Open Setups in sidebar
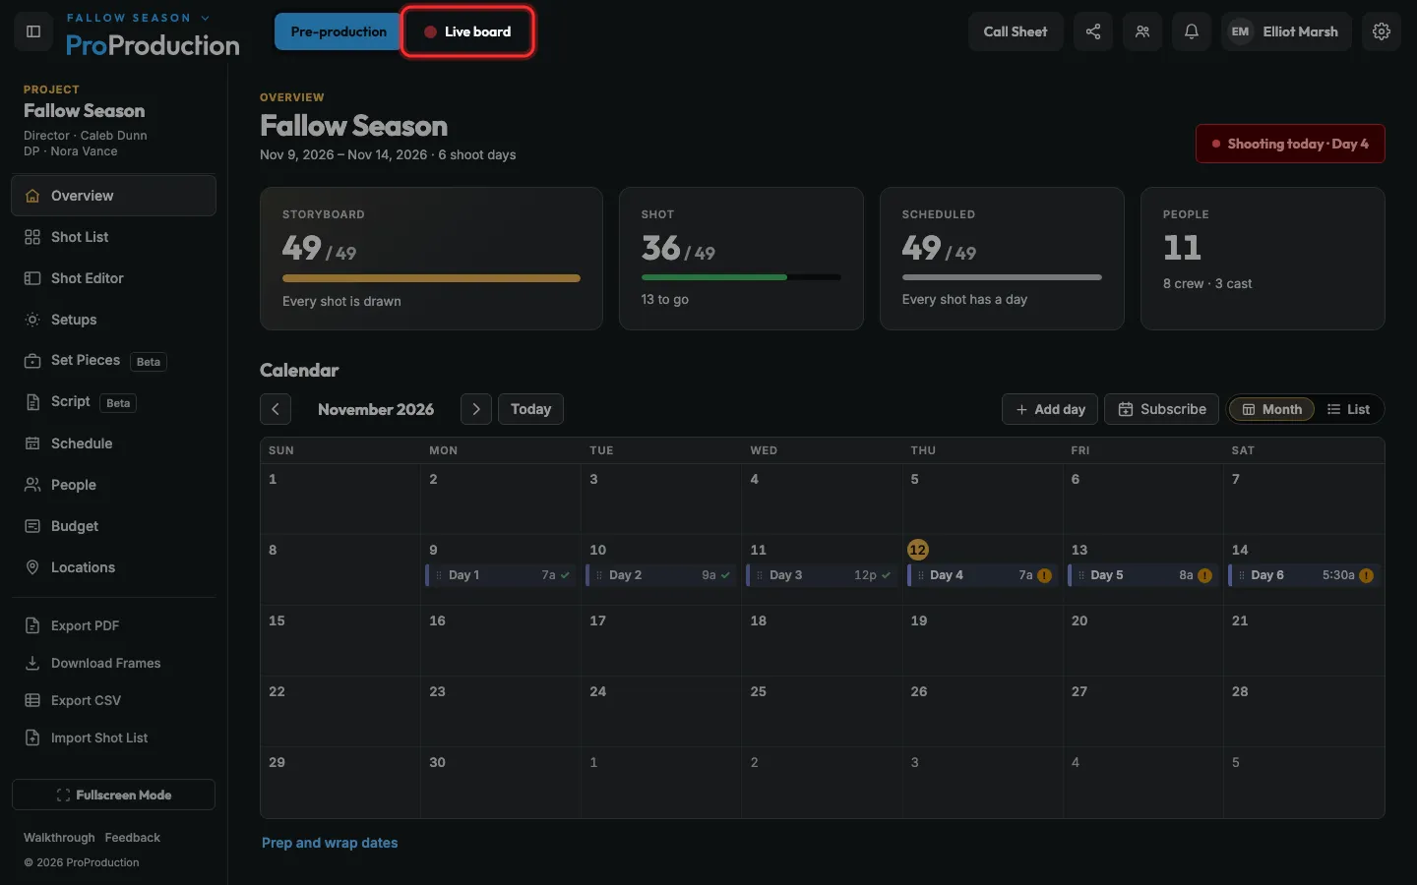 (x=114, y=320)
